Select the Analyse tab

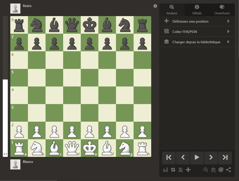[x=172, y=10]
